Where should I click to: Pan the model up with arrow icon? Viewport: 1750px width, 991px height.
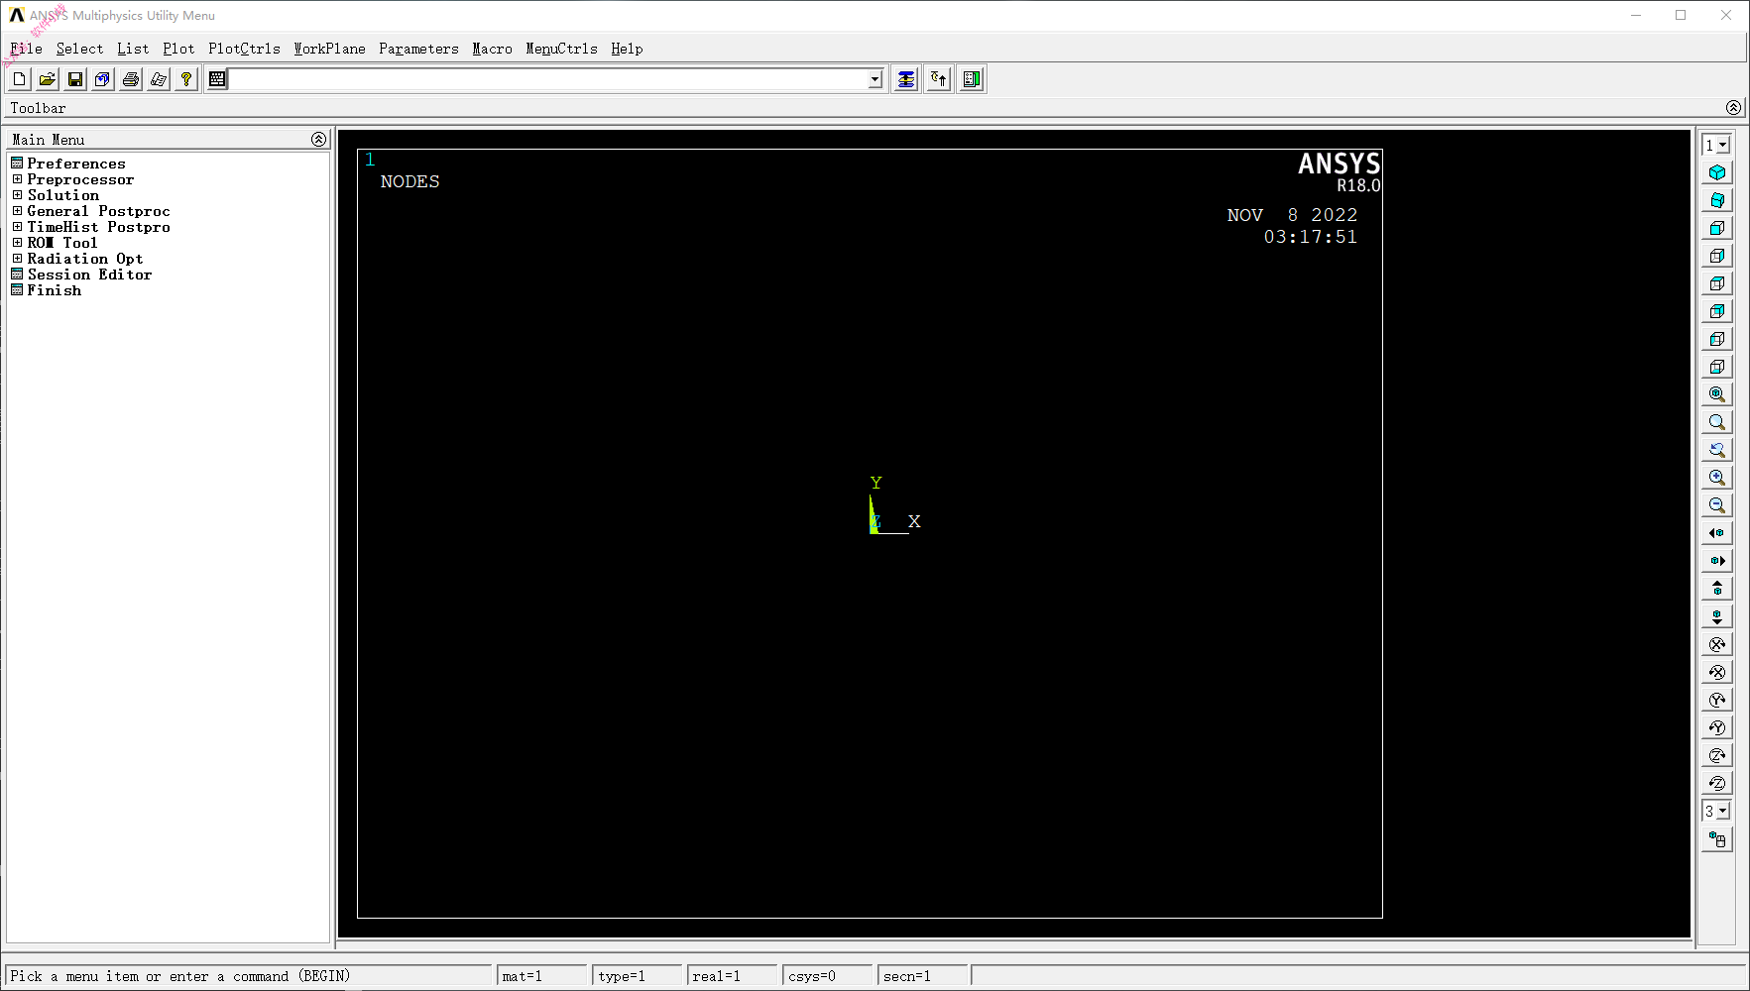coord(1717,589)
